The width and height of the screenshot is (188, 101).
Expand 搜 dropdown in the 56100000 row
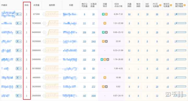point(19,69)
